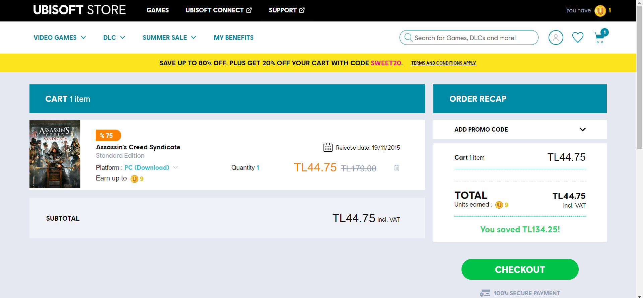Expand the Video Games dropdown menu

(60, 38)
